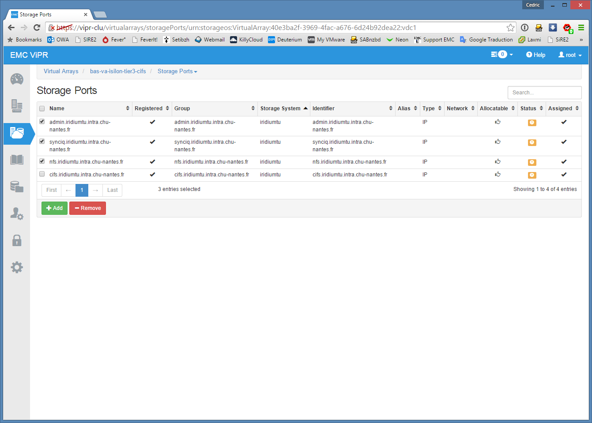Open the gear settings sidebar icon
Image resolution: width=592 pixels, height=423 pixels.
[17, 267]
